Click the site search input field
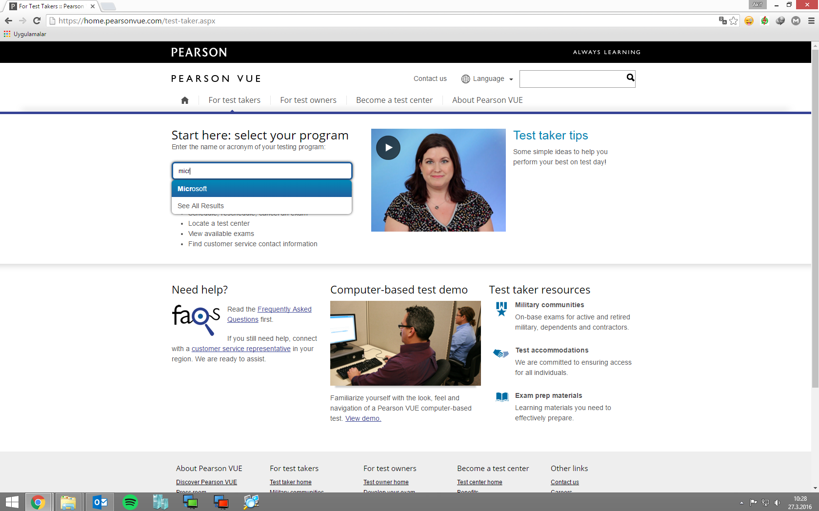Screen dimensions: 819x511 click(x=572, y=79)
